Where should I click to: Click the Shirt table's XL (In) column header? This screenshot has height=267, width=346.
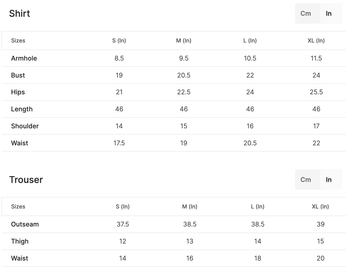coord(316,40)
